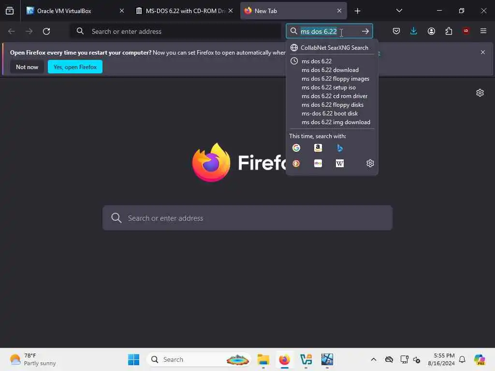This screenshot has width=495, height=371.
Task: Click Yes, open Firefox button
Action: tap(75, 67)
